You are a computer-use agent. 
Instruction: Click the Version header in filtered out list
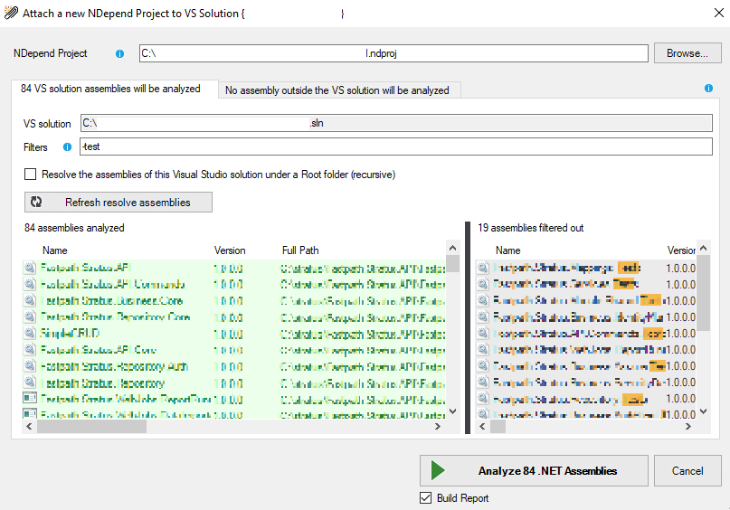[x=681, y=250]
